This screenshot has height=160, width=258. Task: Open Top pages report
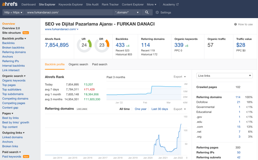coord(9,85)
